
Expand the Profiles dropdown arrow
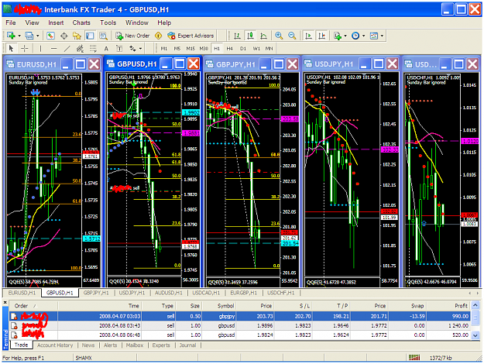[x=38, y=36]
